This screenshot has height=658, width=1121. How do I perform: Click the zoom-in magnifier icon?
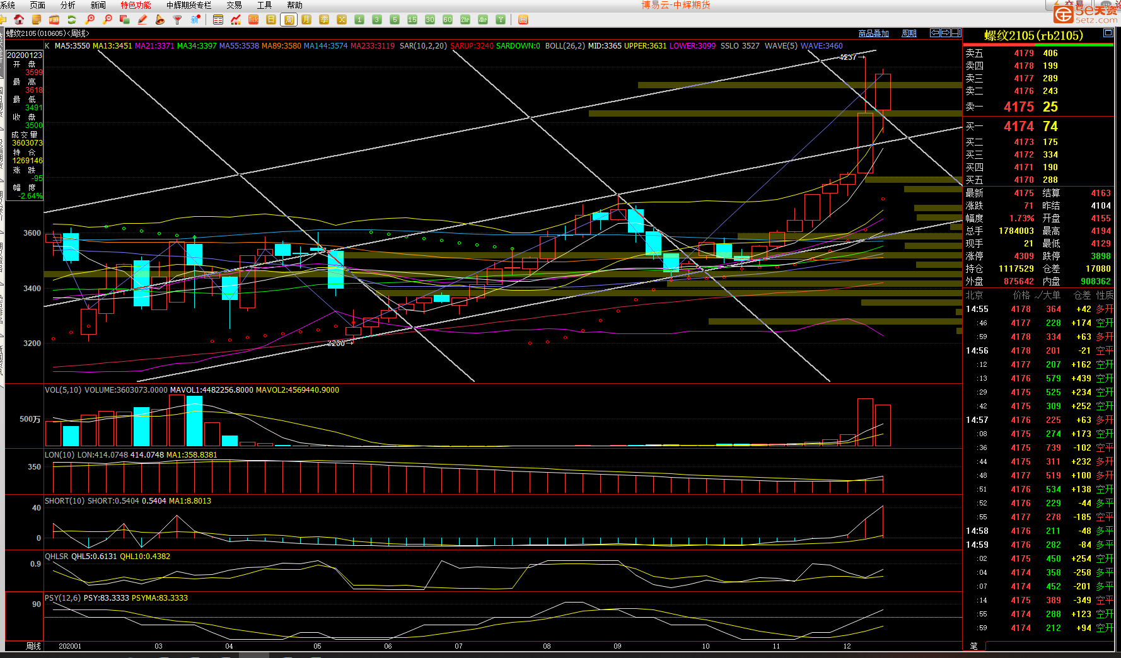[x=90, y=20]
